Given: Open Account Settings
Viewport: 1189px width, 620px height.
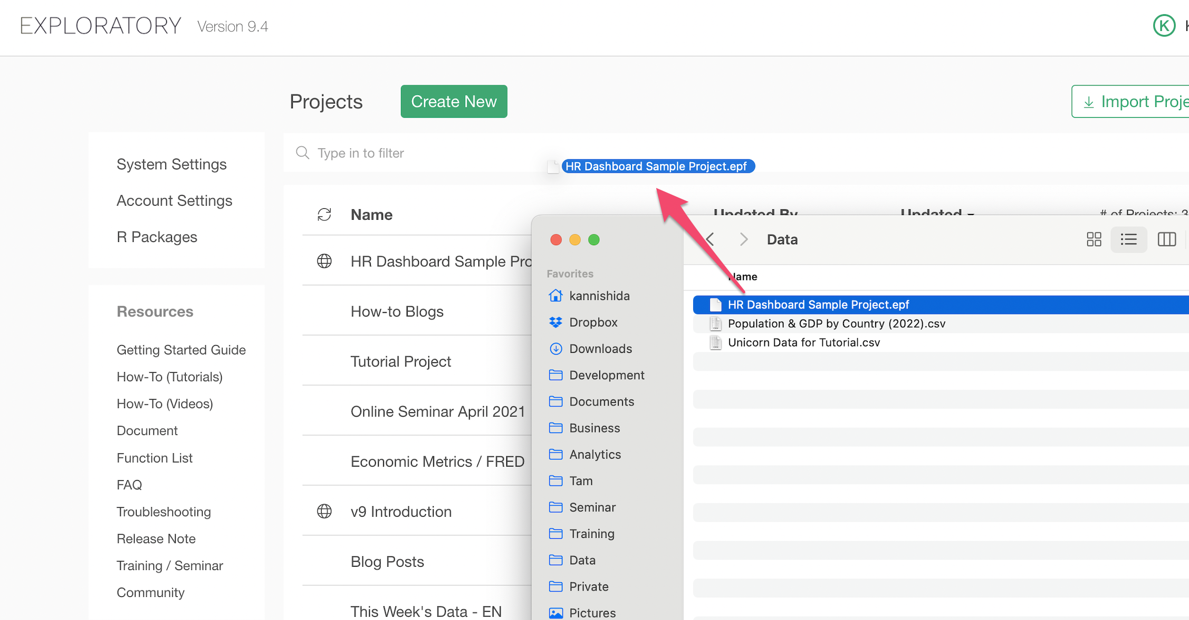Looking at the screenshot, I should point(174,200).
